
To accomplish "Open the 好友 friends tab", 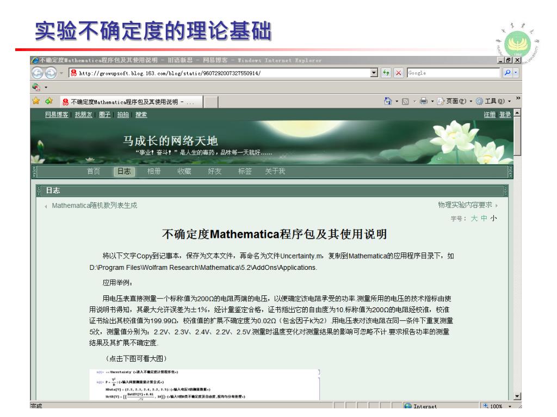I will pyautogui.click(x=214, y=171).
